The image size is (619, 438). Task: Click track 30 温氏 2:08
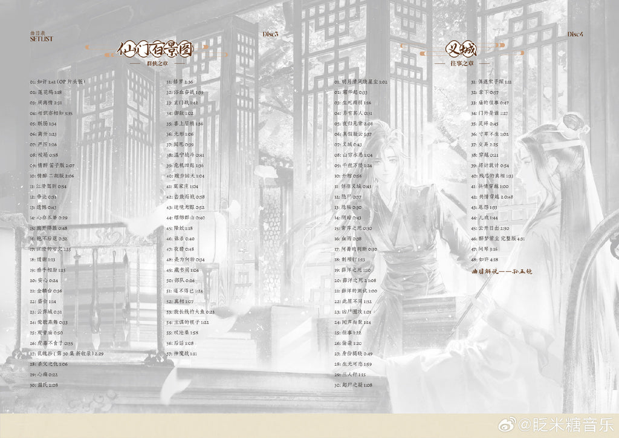coord(44,385)
